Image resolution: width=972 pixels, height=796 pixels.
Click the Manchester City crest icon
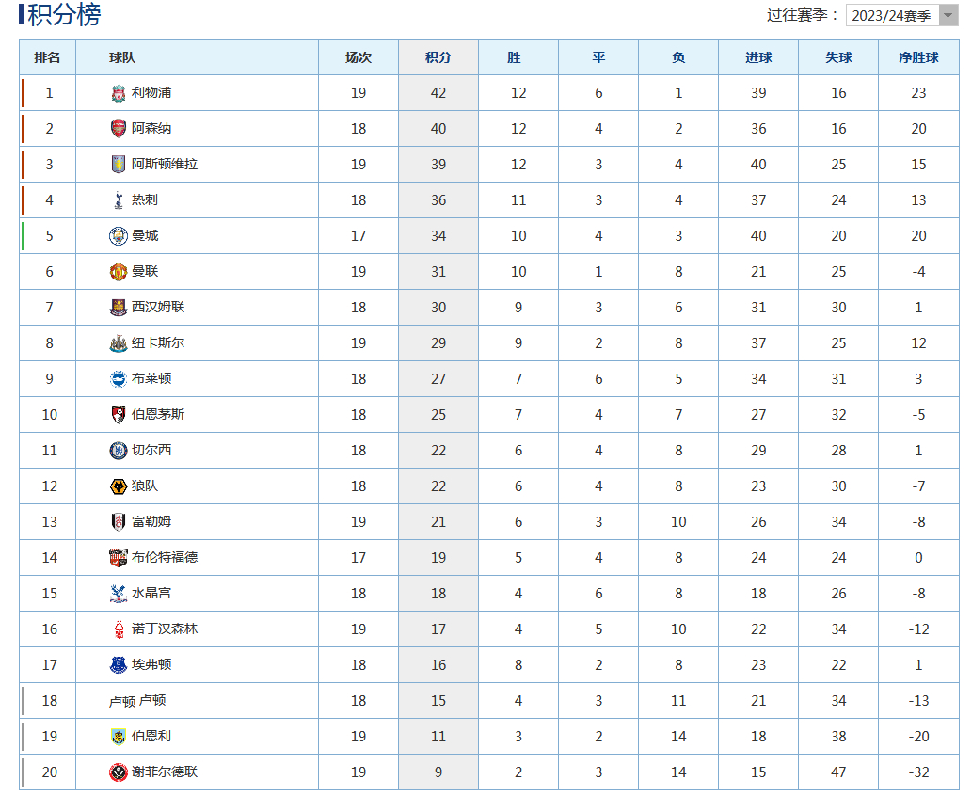(x=119, y=236)
